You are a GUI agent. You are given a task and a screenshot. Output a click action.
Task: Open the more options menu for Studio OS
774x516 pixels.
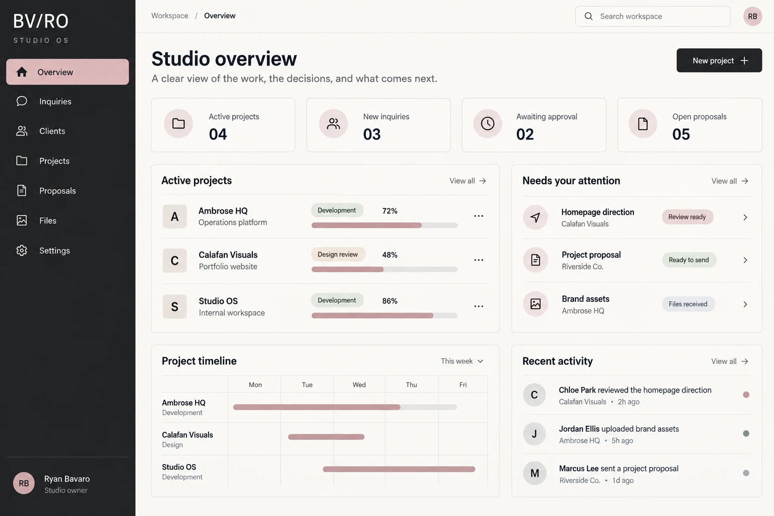[479, 306]
